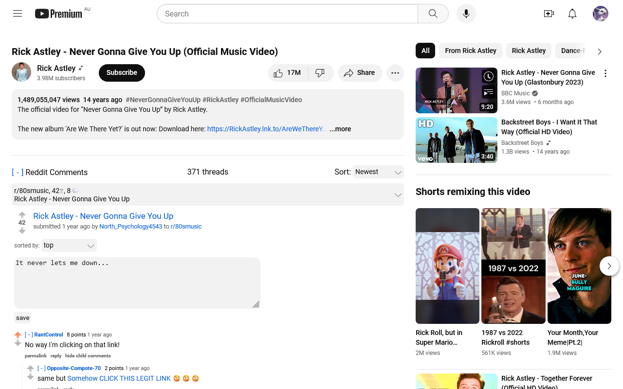The height and width of the screenshot is (389, 623).
Task: Click the #OfficialMusicVideo hashtag
Action: (x=271, y=100)
